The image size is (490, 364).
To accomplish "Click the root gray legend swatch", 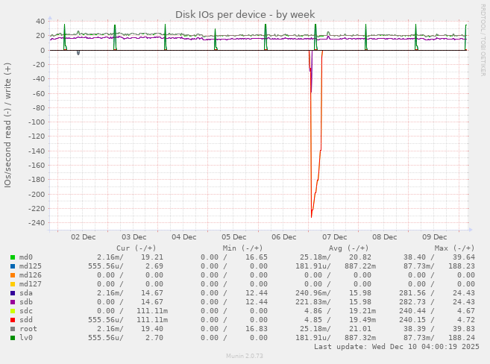I will click(x=13, y=329).
